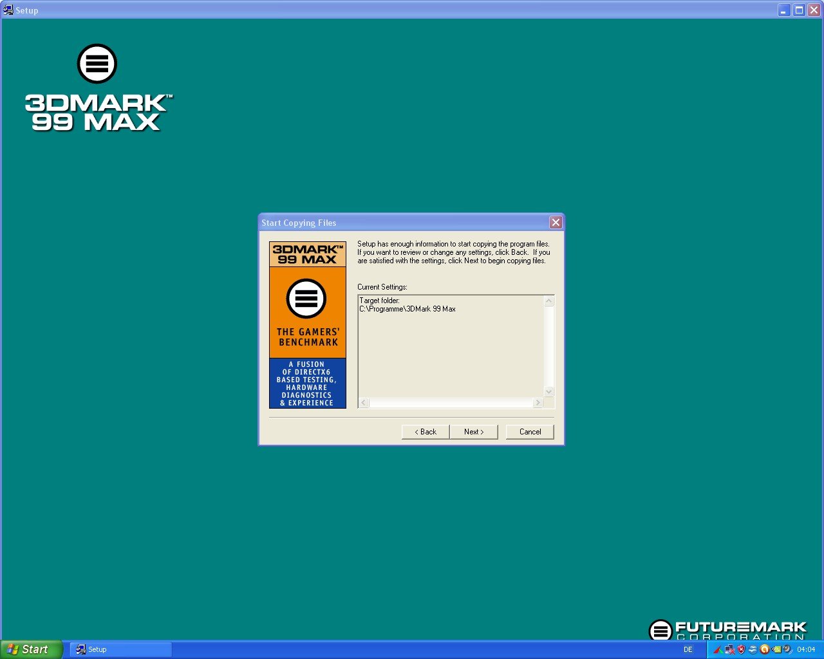Open the Windows Start menu

point(32,649)
